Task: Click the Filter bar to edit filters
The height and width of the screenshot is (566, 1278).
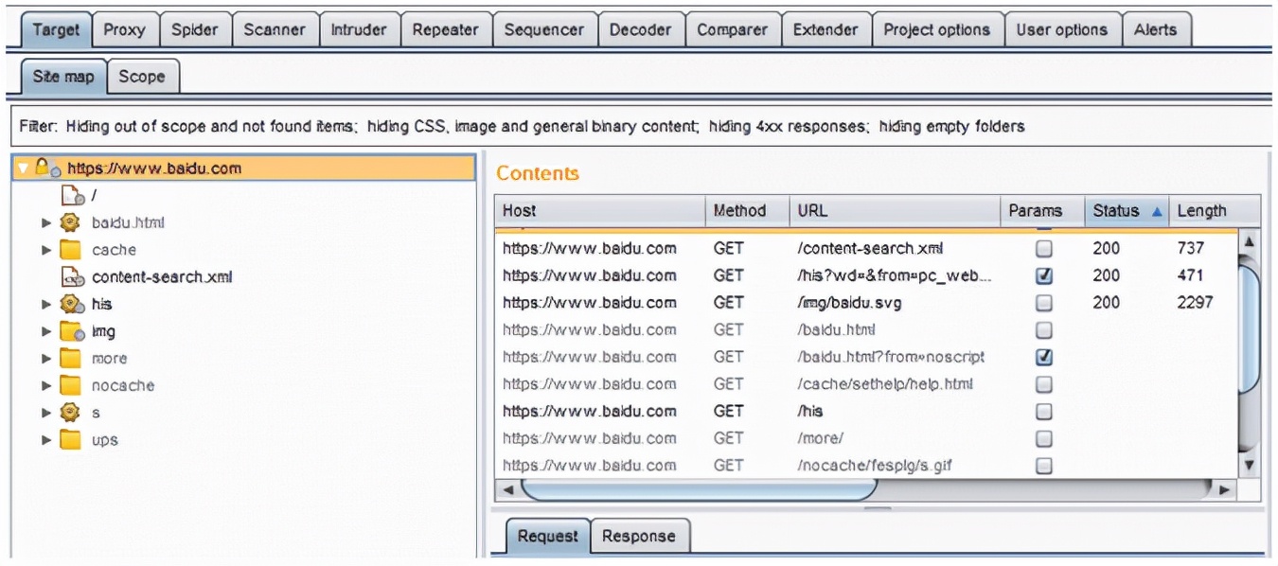Action: tap(639, 126)
